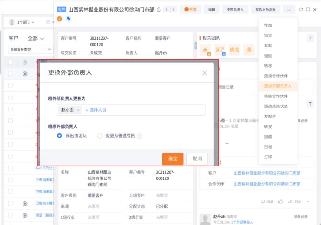
Task: Click the filter icon in the feed
Action: point(310,104)
